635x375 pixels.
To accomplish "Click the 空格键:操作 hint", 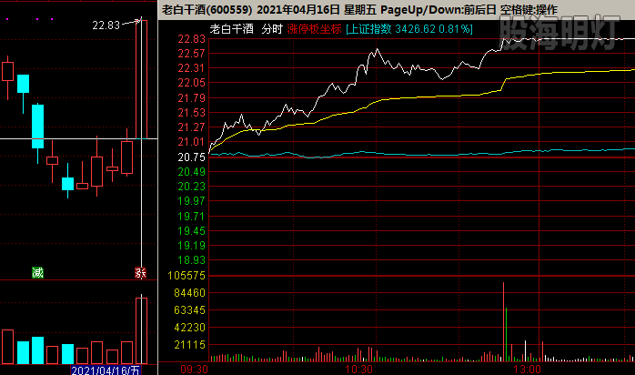I will [x=529, y=9].
